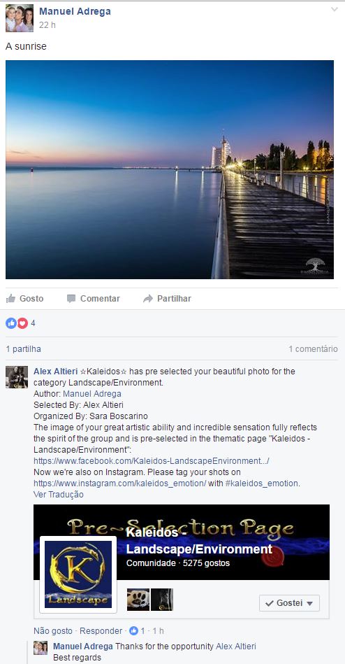This screenshot has width=345, height=664.
Task: Expand the Gostei dropdown arrow
Action: [x=310, y=603]
